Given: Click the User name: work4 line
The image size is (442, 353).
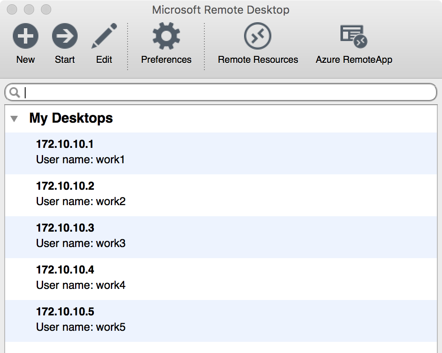Looking at the screenshot, I should pos(81,285).
